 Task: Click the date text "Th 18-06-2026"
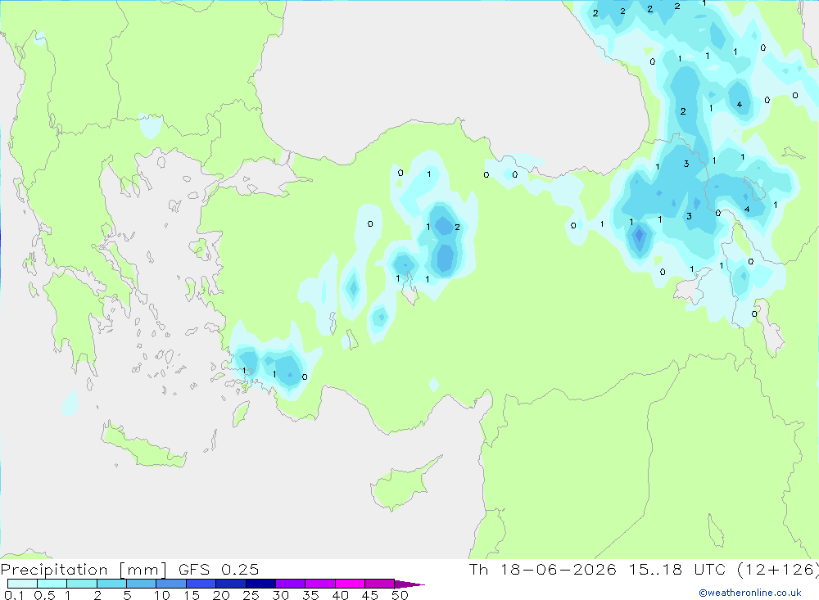(x=542, y=569)
